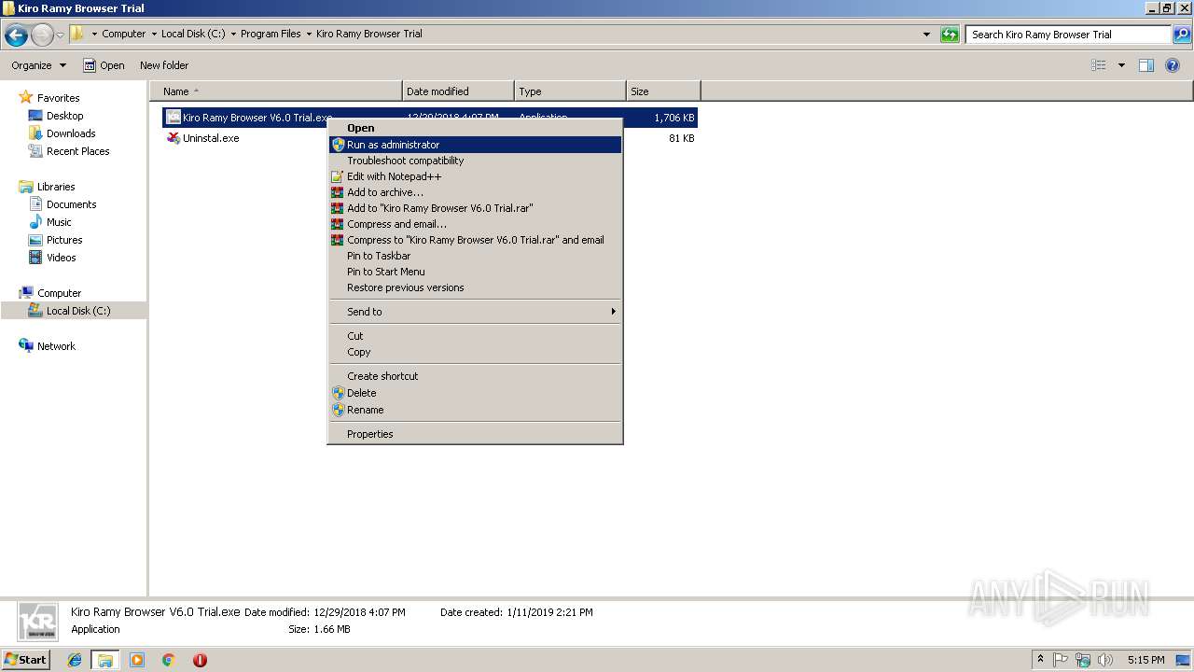1194x672 pixels.
Task: Open Network in navigation pane
Action: (x=56, y=346)
